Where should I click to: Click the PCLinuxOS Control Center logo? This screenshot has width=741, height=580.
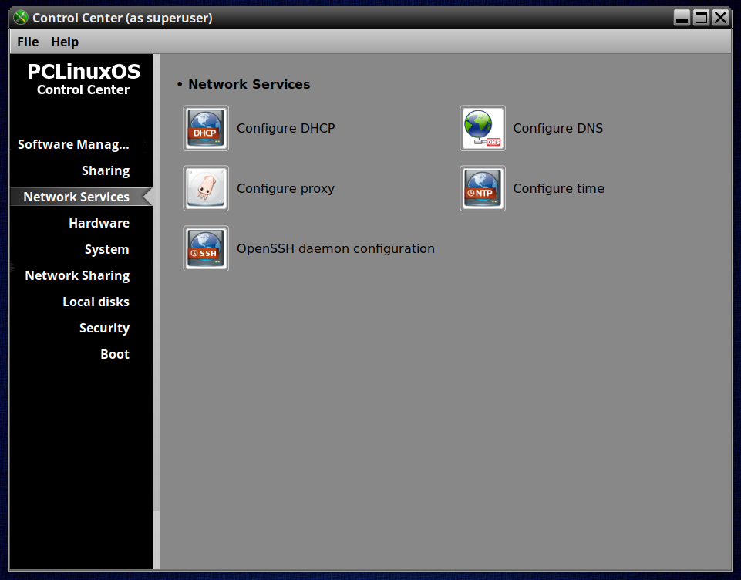pyautogui.click(x=83, y=79)
